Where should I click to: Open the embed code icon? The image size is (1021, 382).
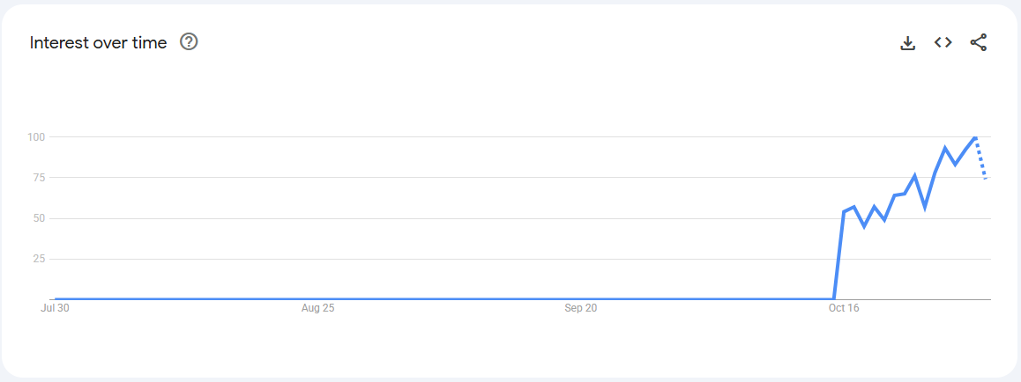[943, 42]
